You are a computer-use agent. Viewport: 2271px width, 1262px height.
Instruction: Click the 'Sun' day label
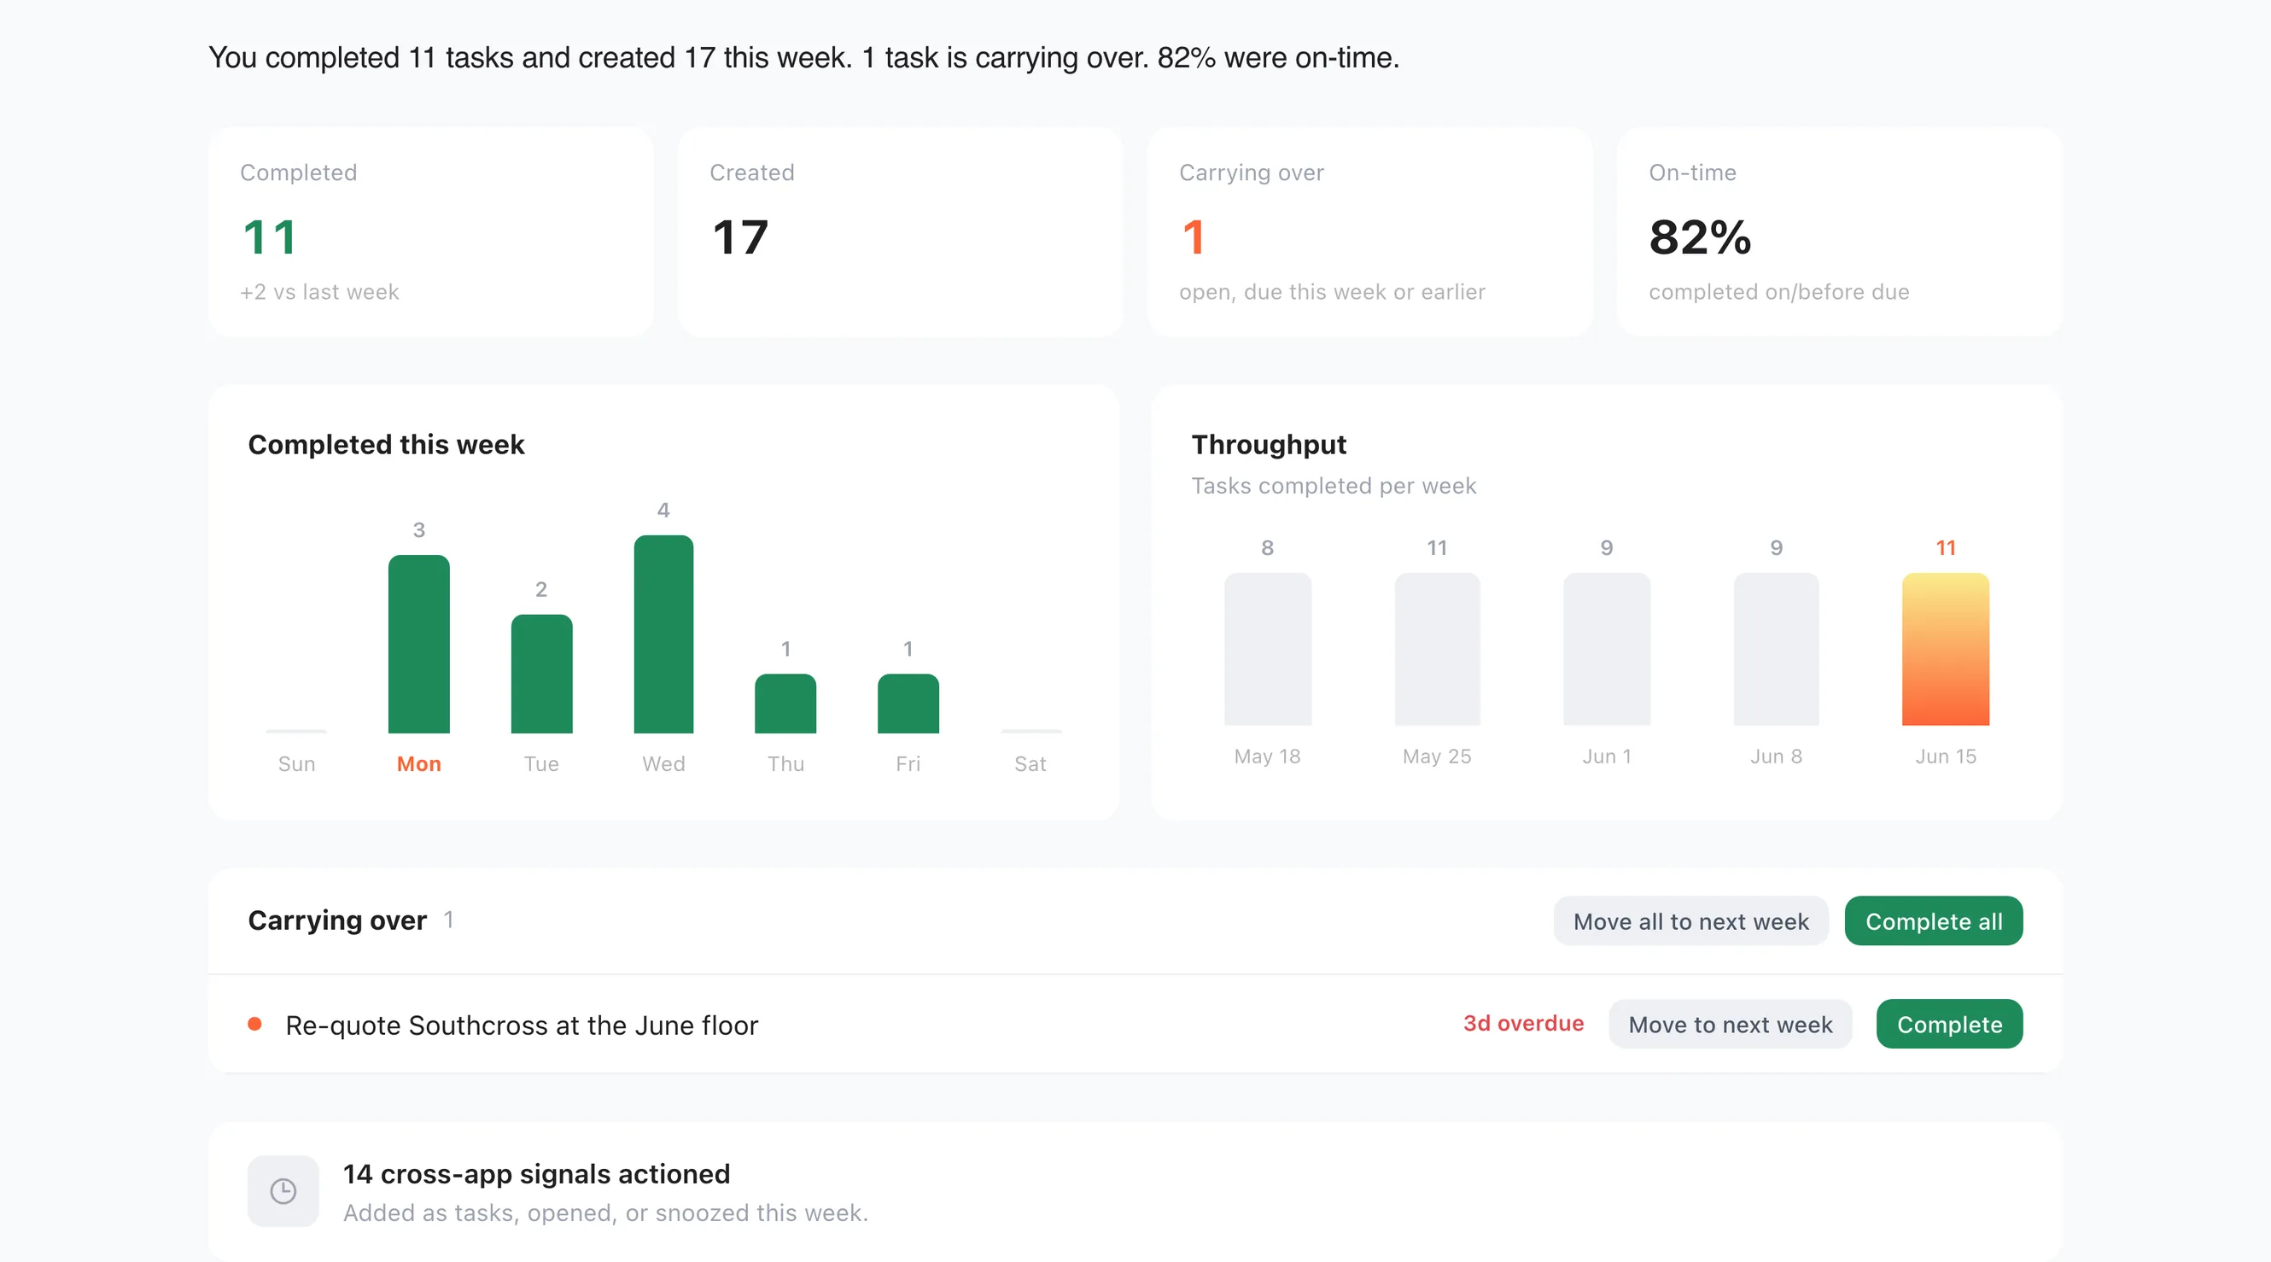tap(296, 763)
